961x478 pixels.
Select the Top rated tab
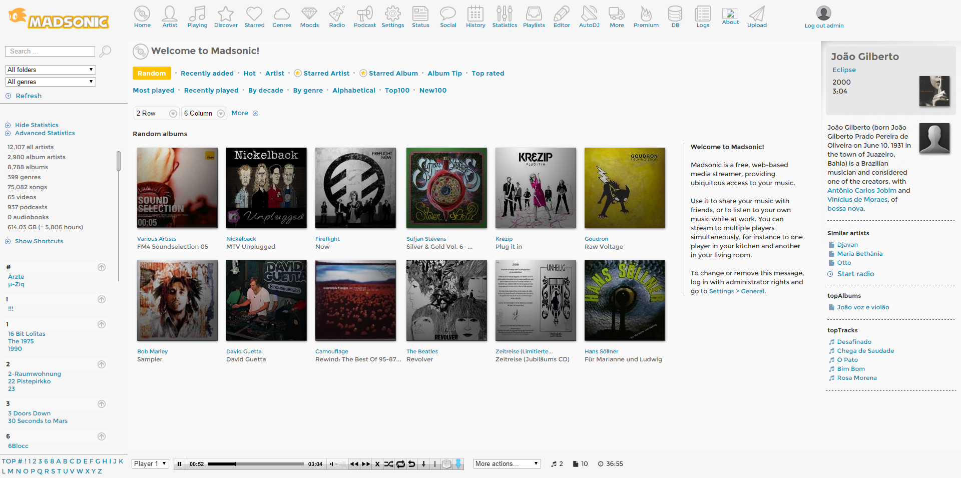click(488, 74)
